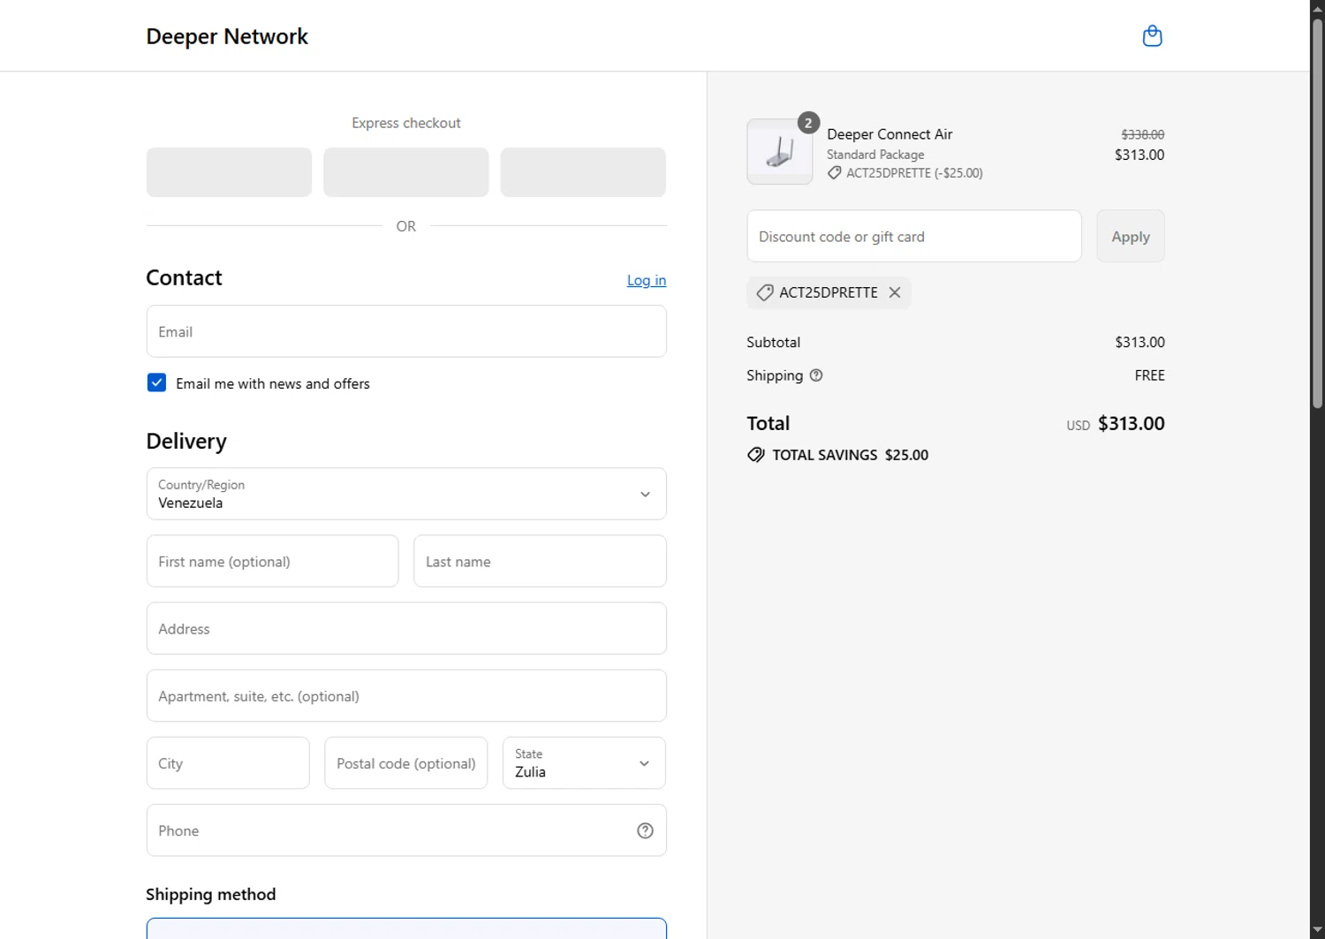1325x939 pixels.
Task: Uncheck Email me with news and offers
Action: coord(156,382)
